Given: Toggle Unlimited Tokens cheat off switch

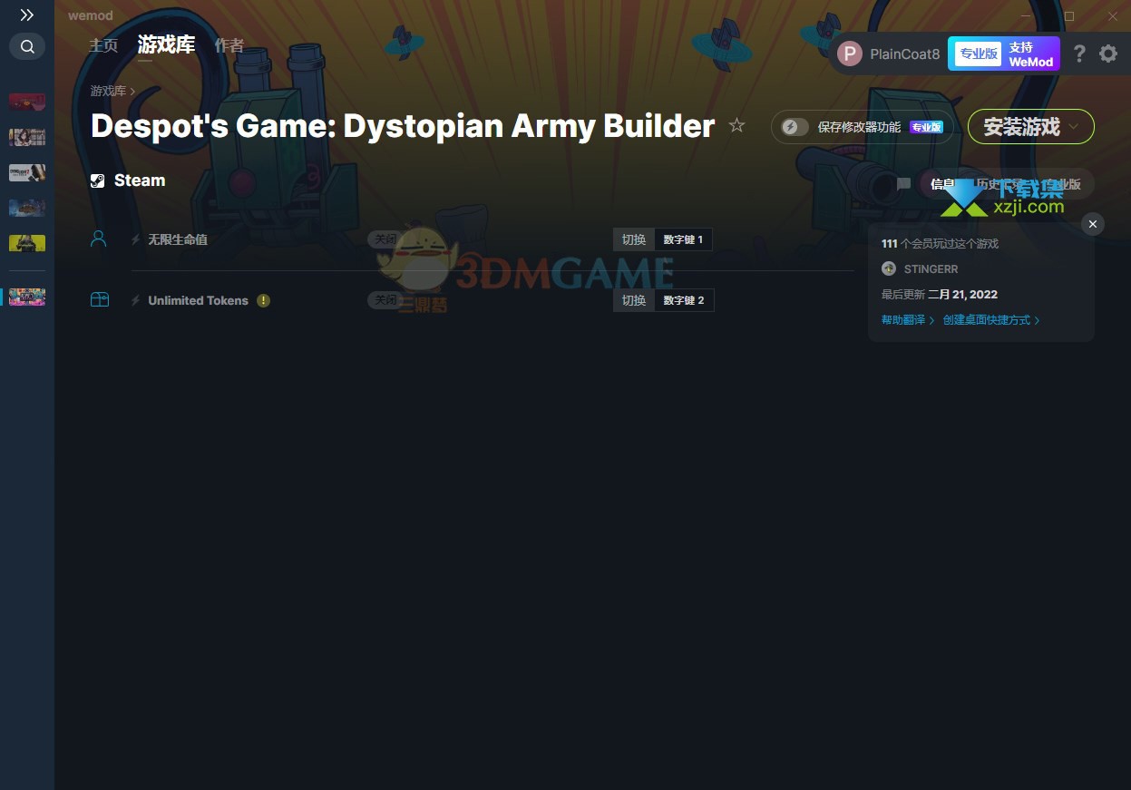Looking at the screenshot, I should point(385,300).
